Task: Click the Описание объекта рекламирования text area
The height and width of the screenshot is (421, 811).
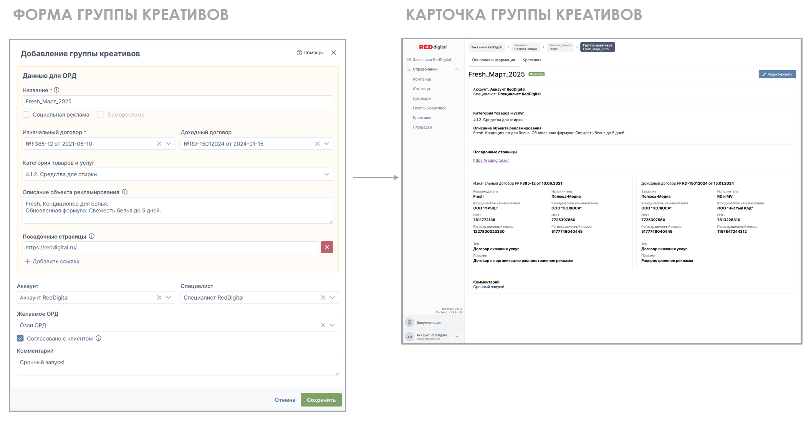Action: [178, 210]
